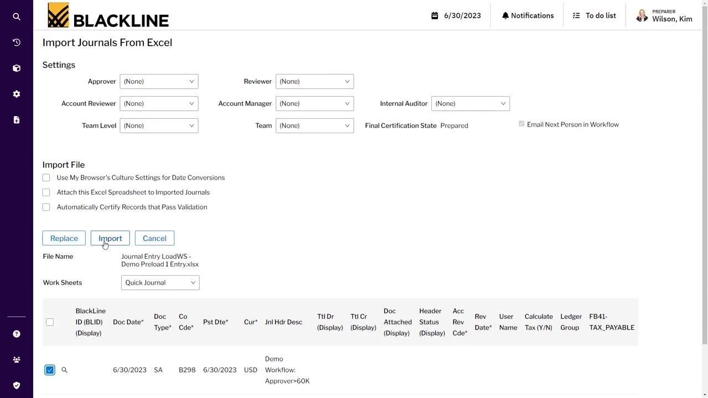This screenshot has height=398, width=708.
Task: Open the Approver dropdown
Action: point(159,81)
